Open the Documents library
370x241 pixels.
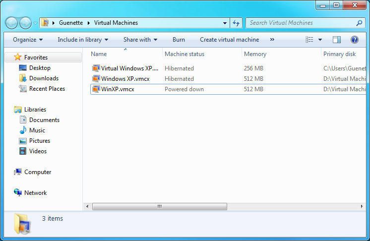click(x=44, y=120)
